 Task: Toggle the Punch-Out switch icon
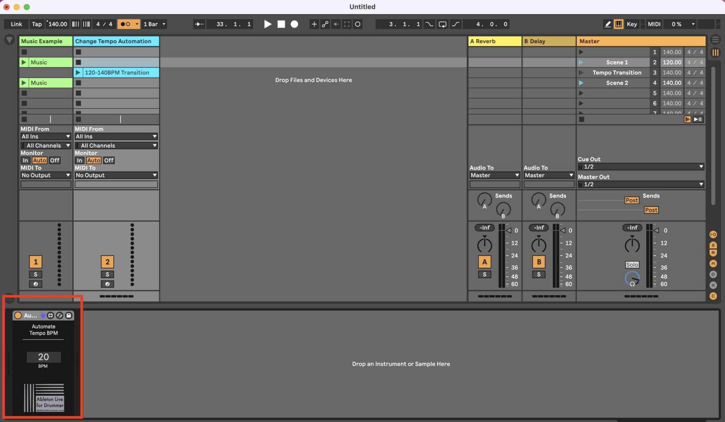pyautogui.click(x=455, y=24)
